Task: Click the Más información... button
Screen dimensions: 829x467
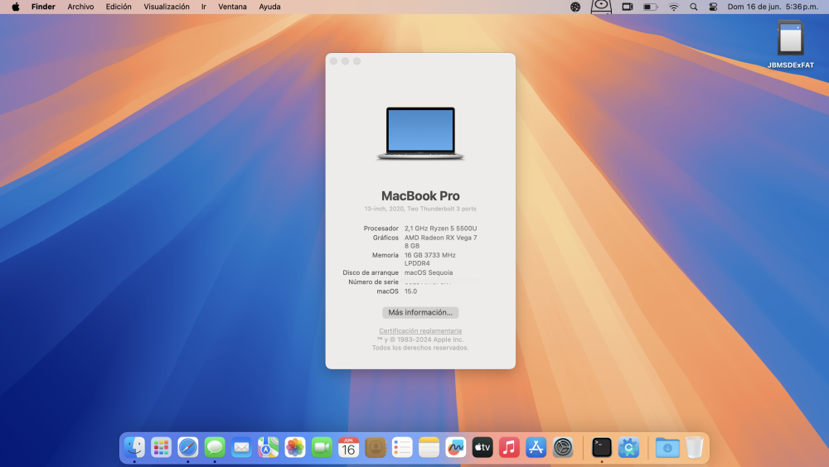Action: (420, 312)
